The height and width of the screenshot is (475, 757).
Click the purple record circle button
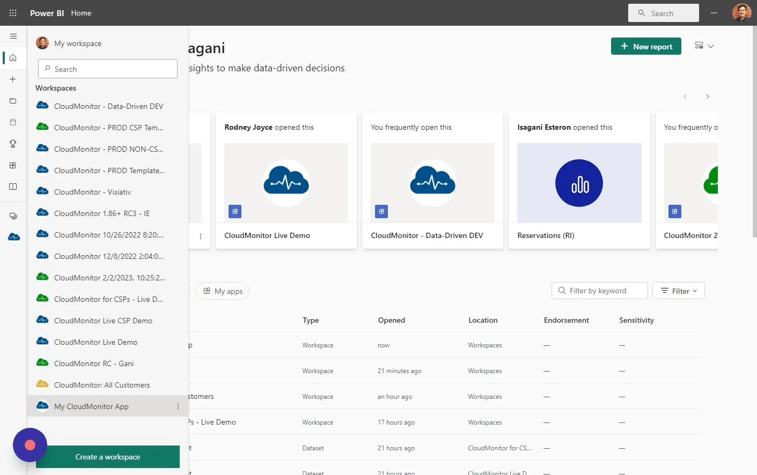tap(30, 445)
